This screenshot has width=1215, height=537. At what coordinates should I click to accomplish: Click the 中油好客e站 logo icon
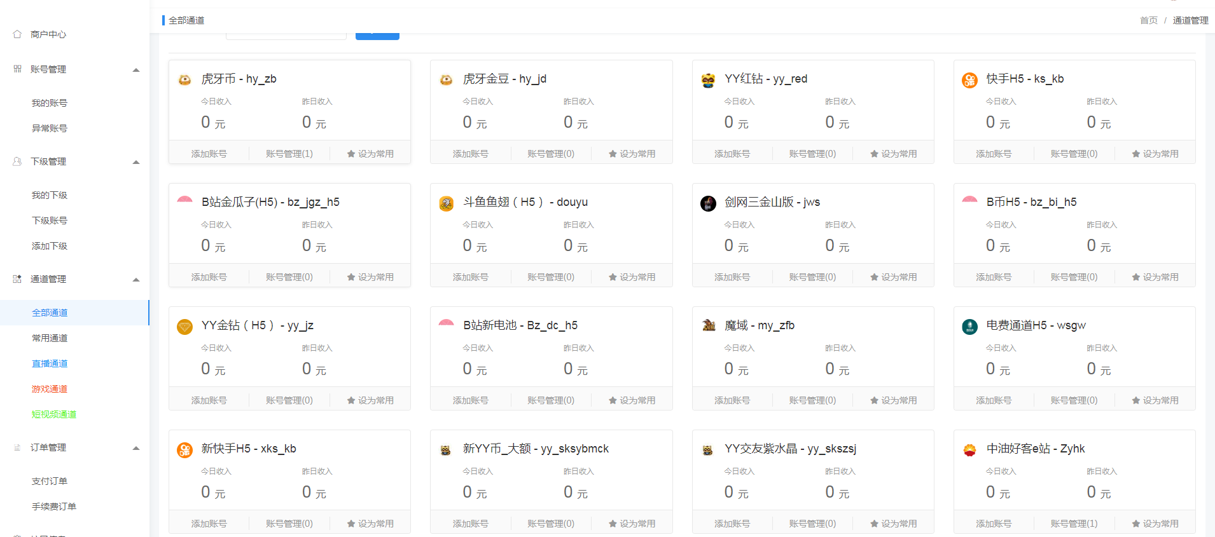click(x=969, y=450)
